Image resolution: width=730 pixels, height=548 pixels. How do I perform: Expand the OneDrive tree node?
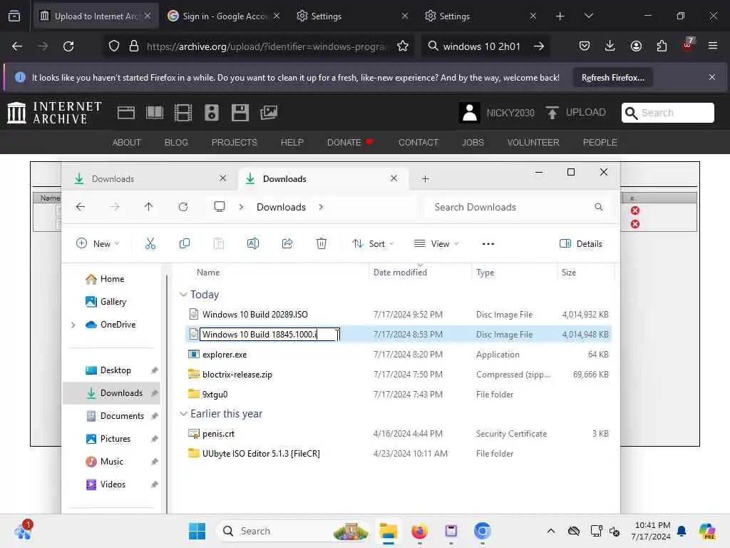click(x=73, y=325)
